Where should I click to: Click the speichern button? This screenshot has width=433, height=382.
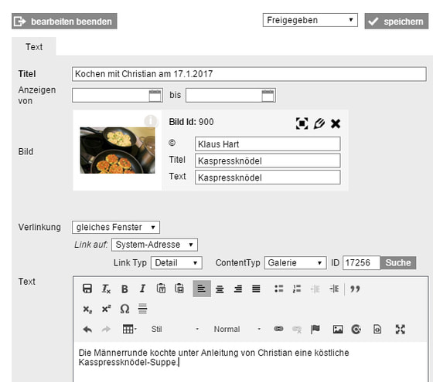tap(396, 22)
